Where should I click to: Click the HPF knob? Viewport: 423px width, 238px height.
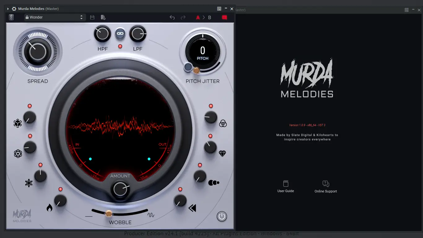pos(102,33)
